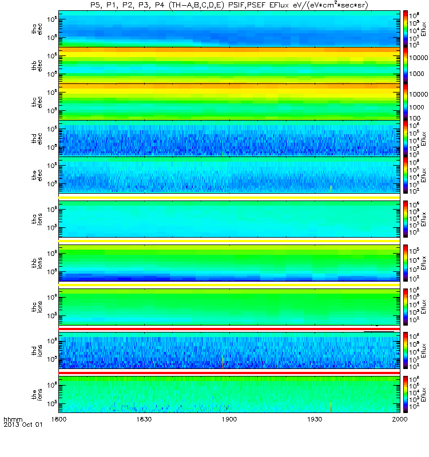Click the 'hhmm' time format label
The width and height of the screenshot is (429, 457).
point(13,419)
